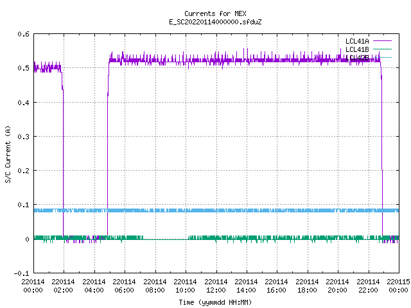Click the y-axis tick value 0.6

(23, 34)
